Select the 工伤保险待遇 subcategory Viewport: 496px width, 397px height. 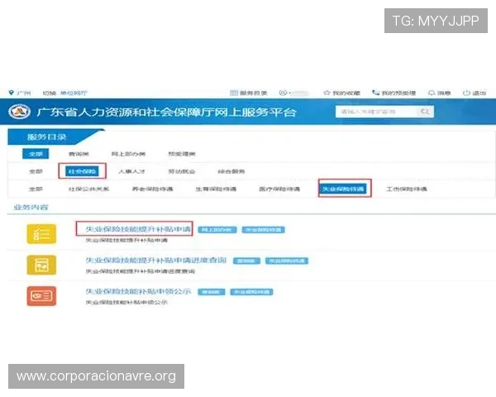click(407, 189)
